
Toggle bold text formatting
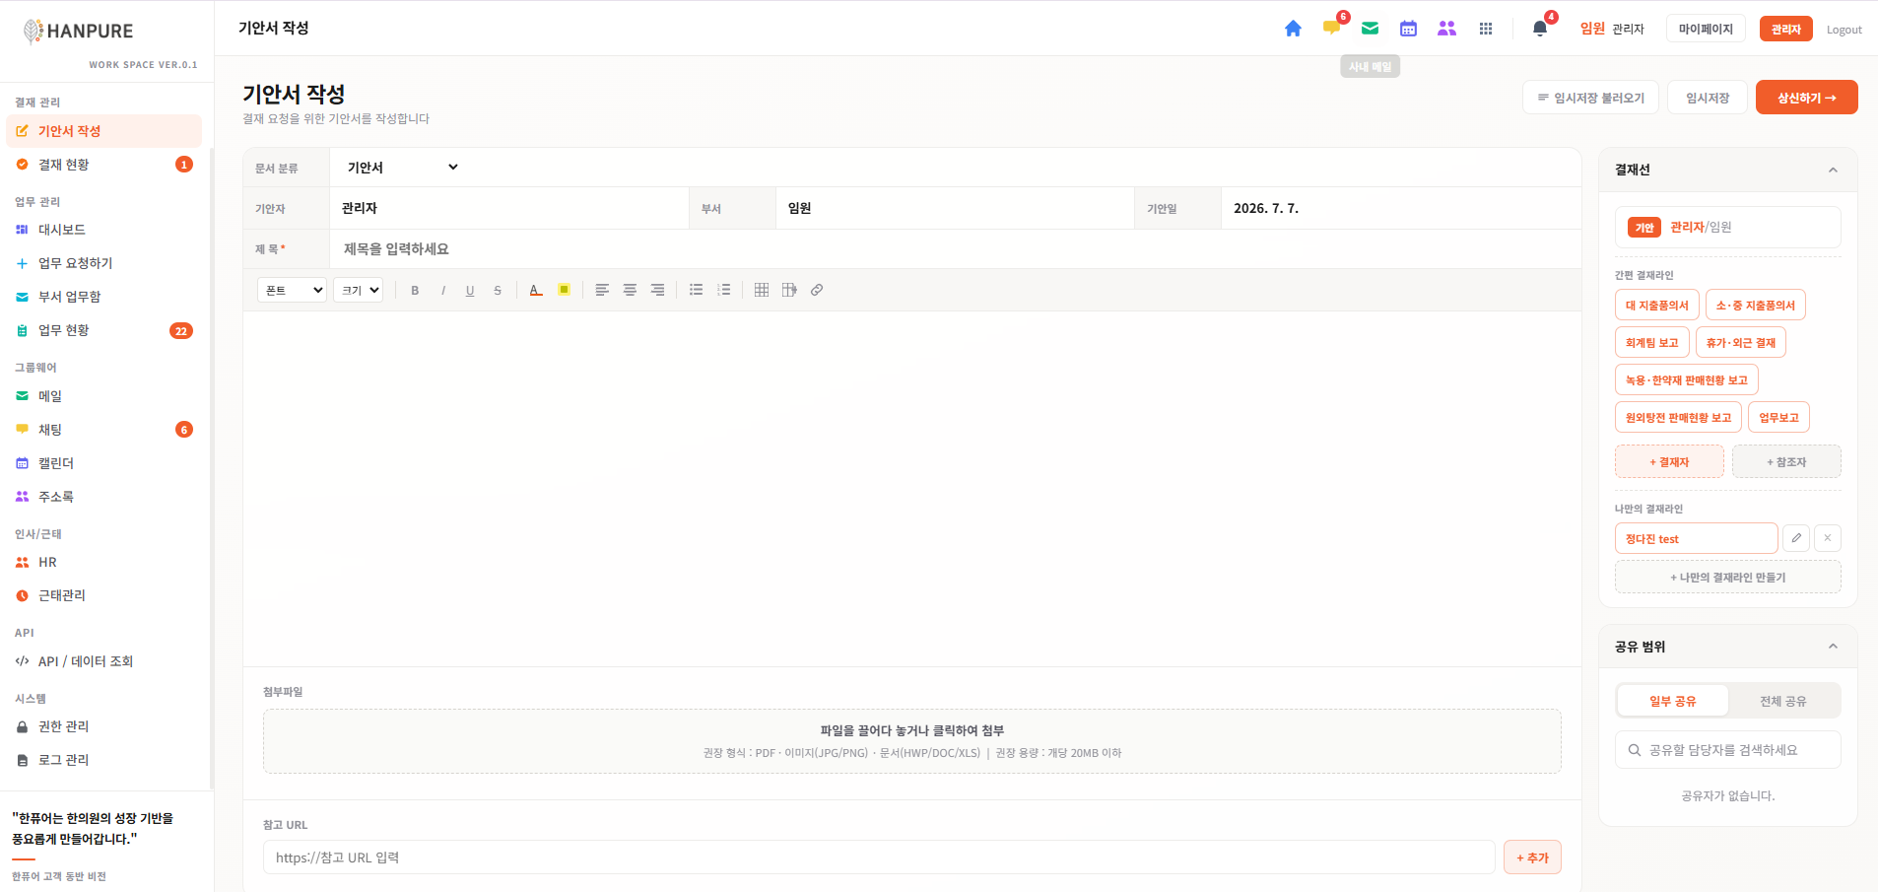[415, 290]
